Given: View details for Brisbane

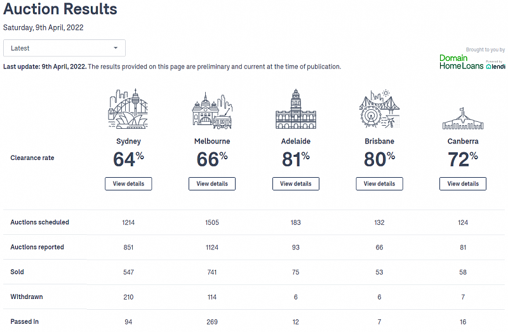Looking at the screenshot, I should (379, 183).
